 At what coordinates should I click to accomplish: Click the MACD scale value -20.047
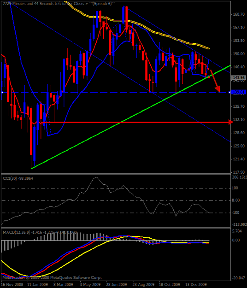(x=239, y=278)
